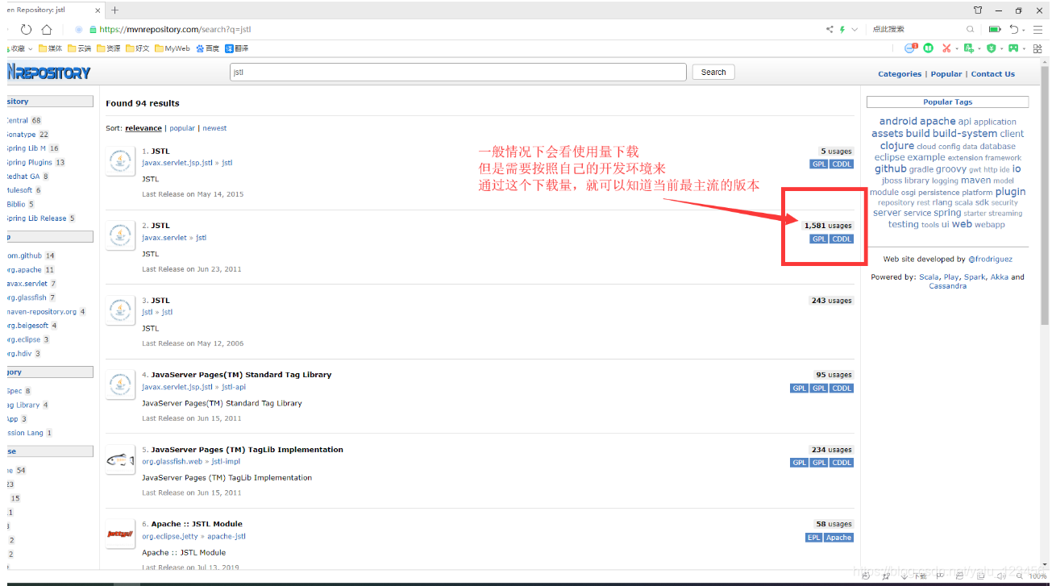Click the EPL license tag on Apache JSTL Module
The image size is (1052, 586).
pyautogui.click(x=813, y=538)
